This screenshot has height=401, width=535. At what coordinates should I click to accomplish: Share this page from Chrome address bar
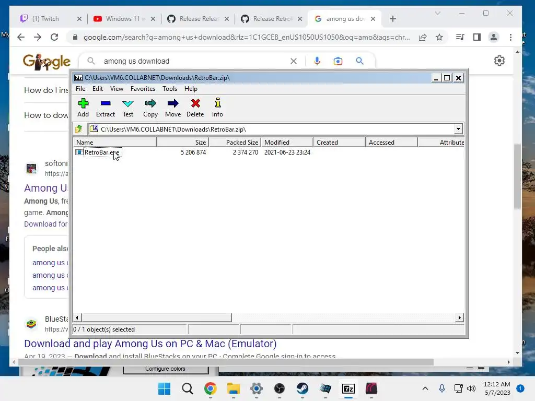422,37
